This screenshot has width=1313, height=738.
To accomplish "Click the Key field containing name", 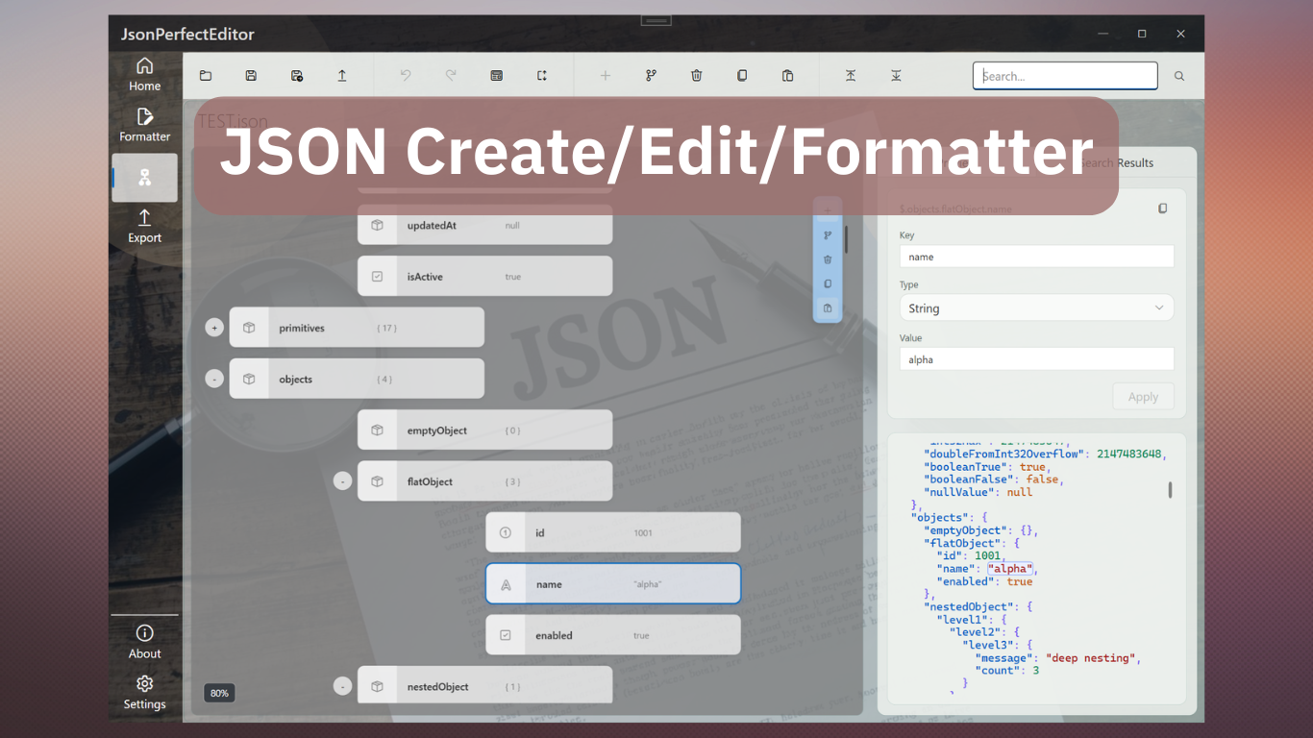I will (x=1036, y=257).
